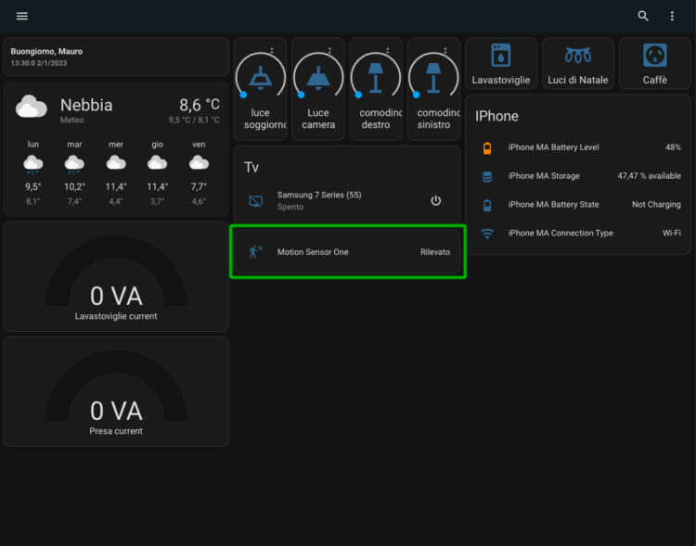
Task: Open luce soggiorno more options dots
Action: [272, 50]
